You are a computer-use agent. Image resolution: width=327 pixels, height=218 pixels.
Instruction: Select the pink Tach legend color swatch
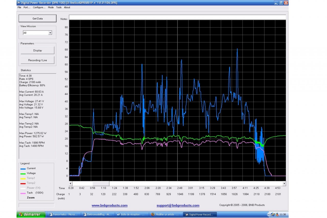click(23, 193)
